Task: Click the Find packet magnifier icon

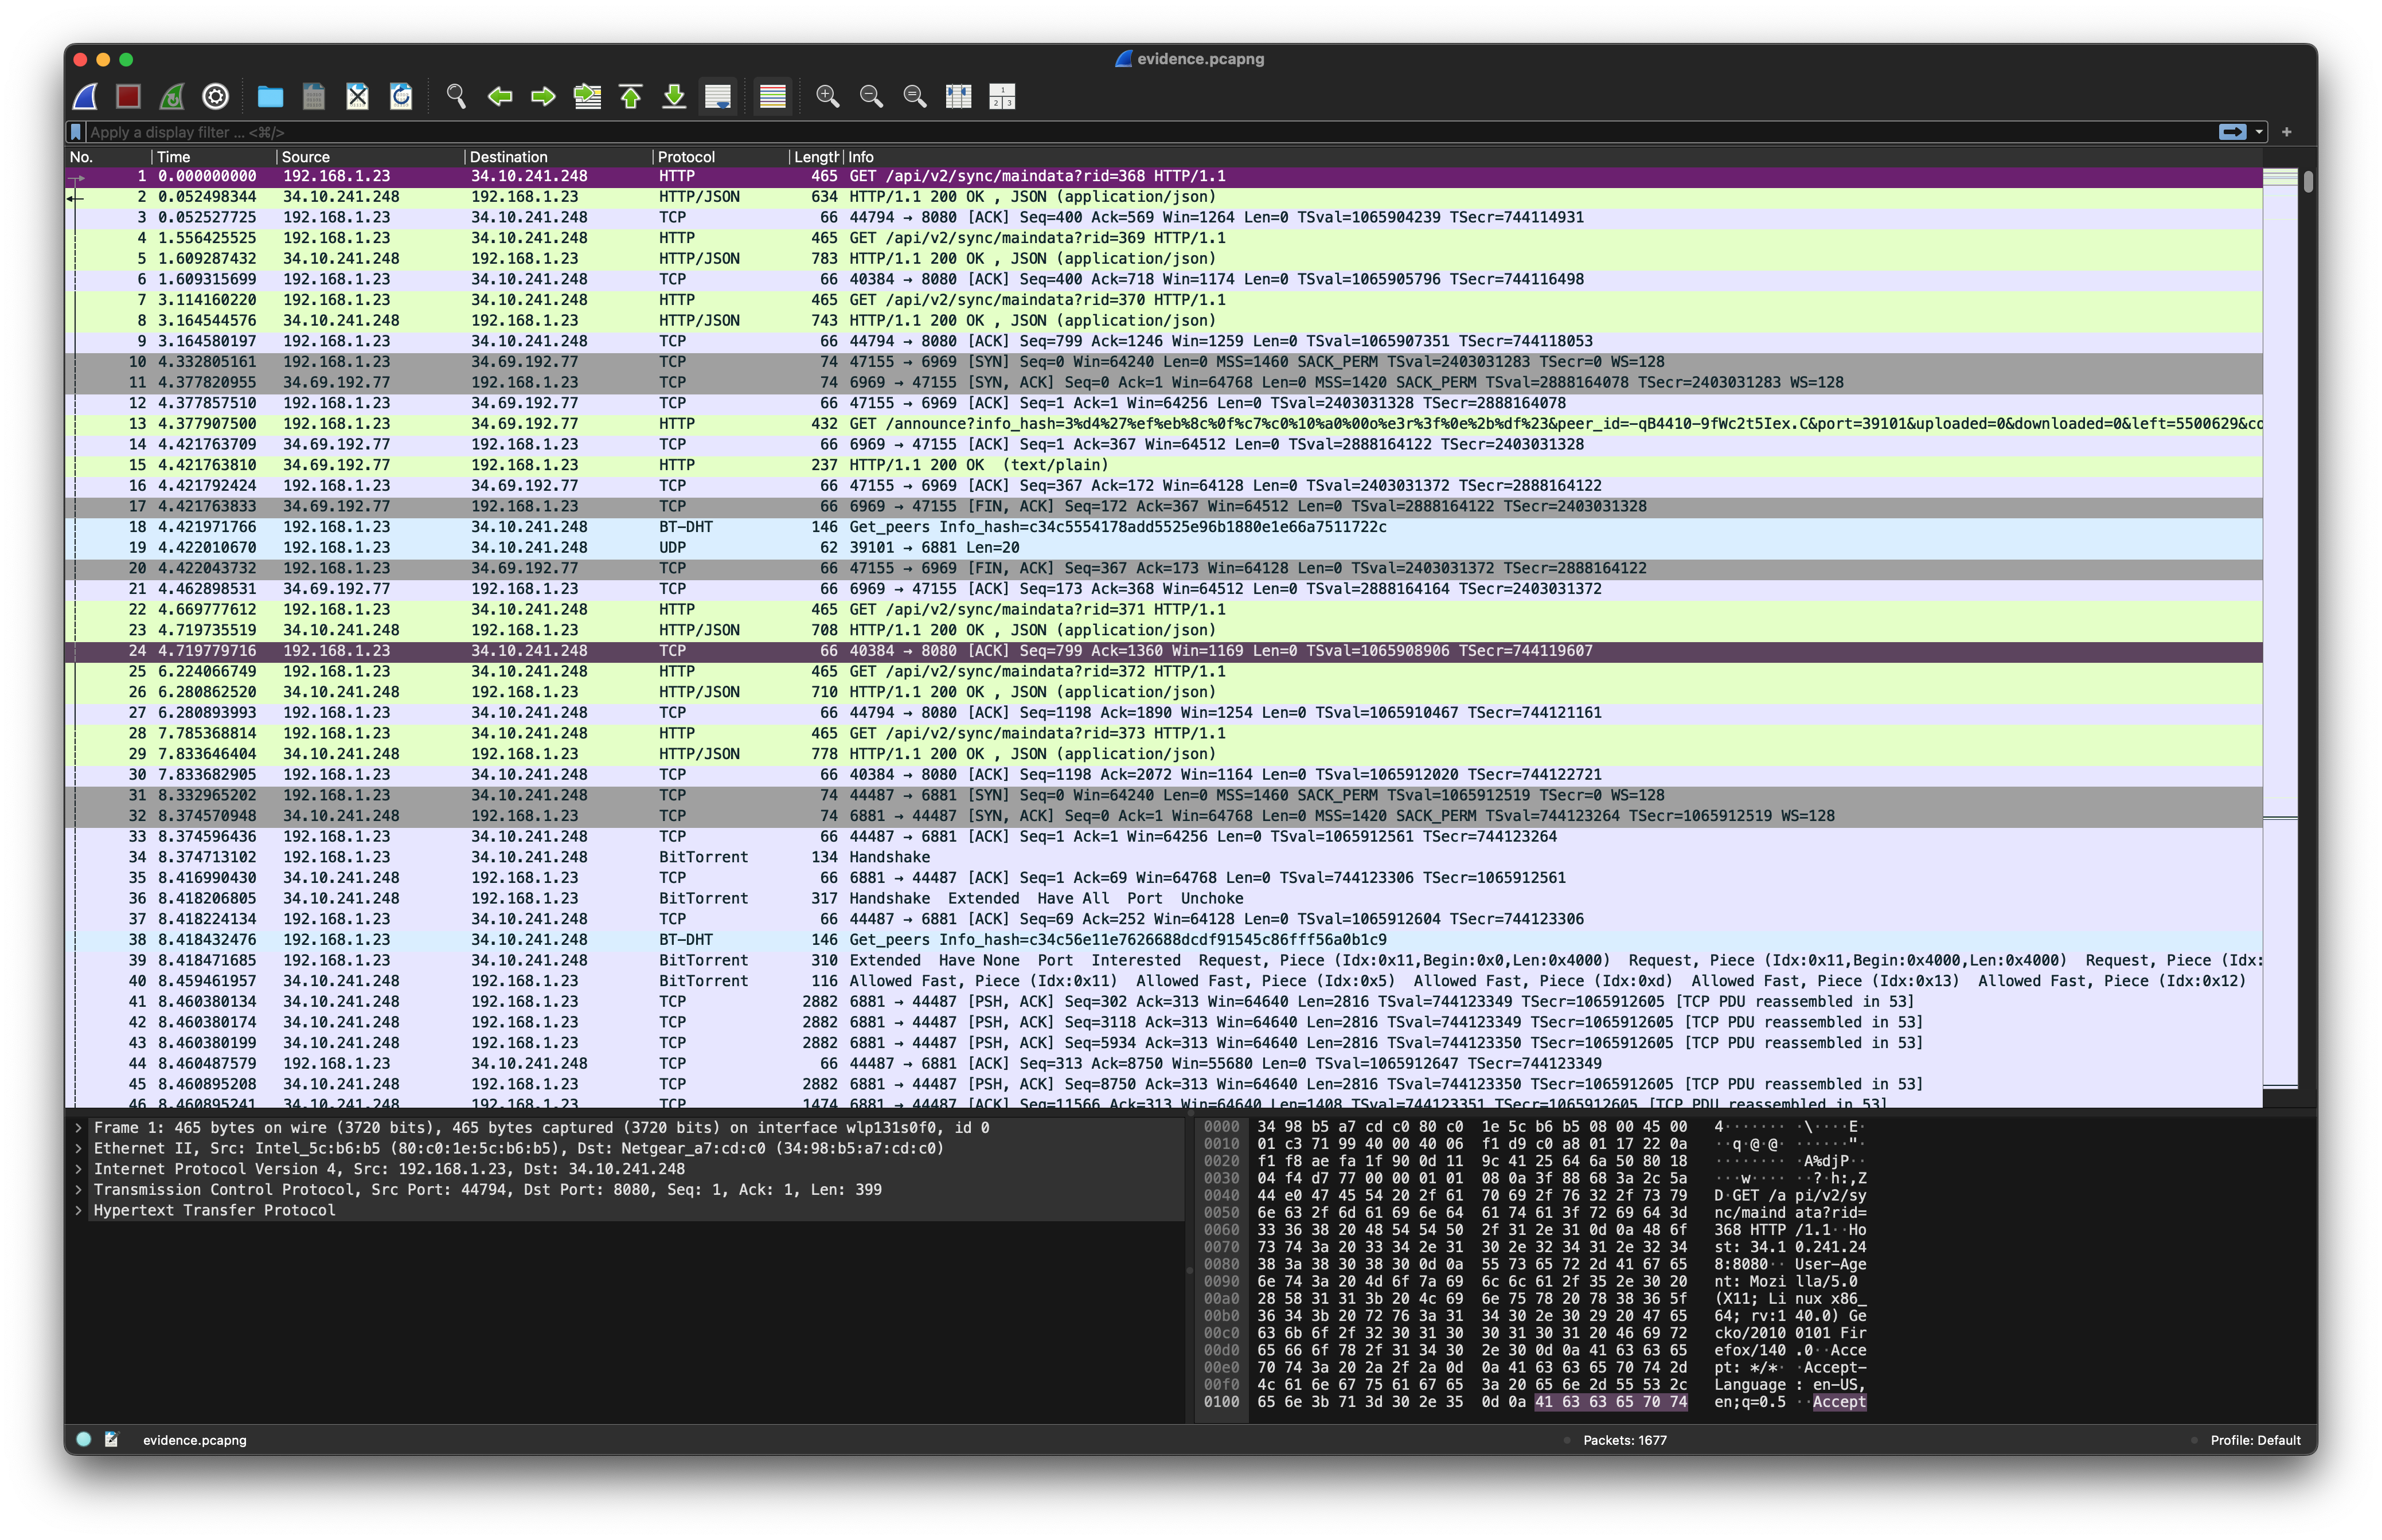Action: 456,96
